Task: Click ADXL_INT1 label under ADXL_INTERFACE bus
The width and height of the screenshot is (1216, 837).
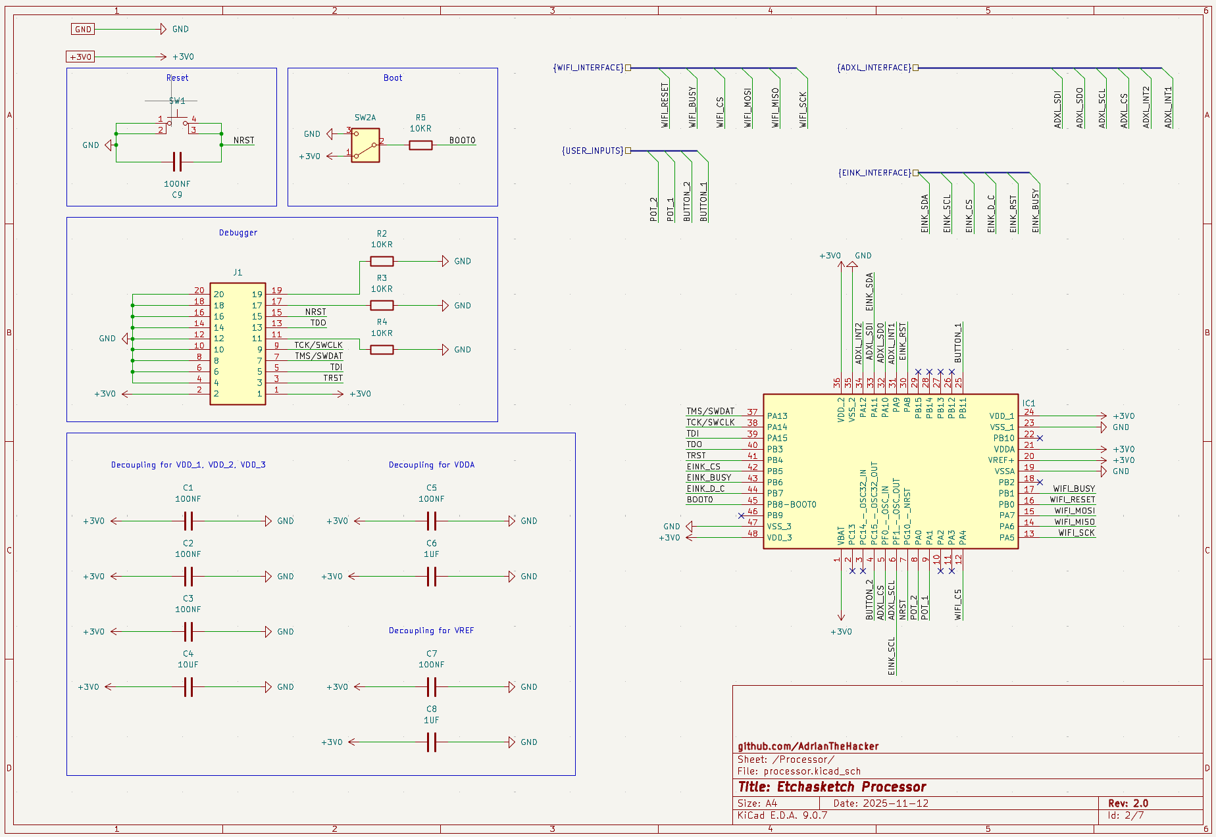Action: 1168,107
